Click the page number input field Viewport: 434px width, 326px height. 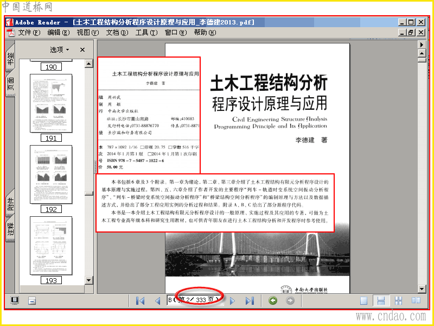(195, 300)
